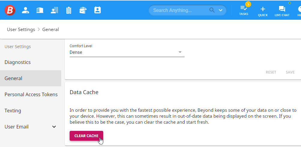Open the calendar-with-person icon in navigation
Screen dimensions: 301x147
tap(98, 10)
